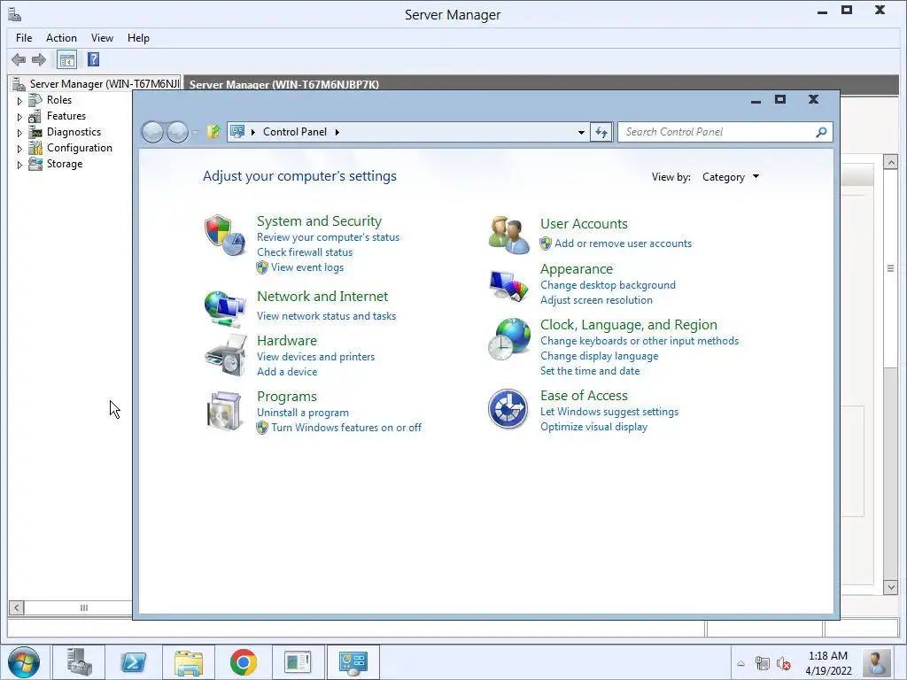Expand the Configuration tree node
This screenshot has height=680, width=907.
tap(19, 149)
